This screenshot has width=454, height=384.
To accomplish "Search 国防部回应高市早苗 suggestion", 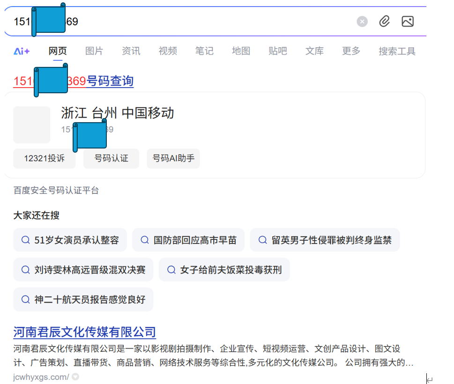I will tap(188, 240).
